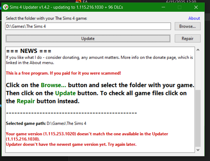Minimize the Sims 4 Updater window
This screenshot has width=210, height=161.
click(x=163, y=7)
